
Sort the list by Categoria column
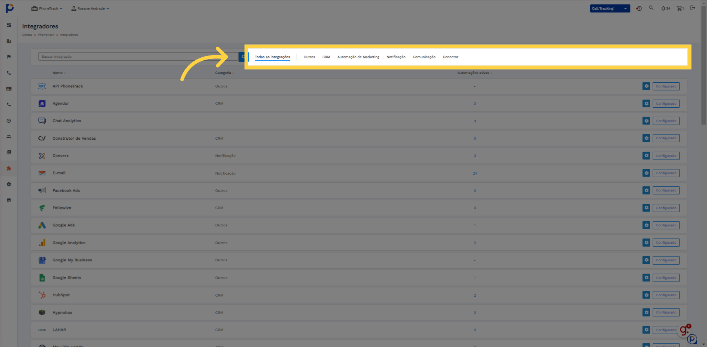click(x=224, y=73)
